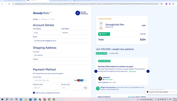Click the CVC card hint icon
This screenshot has height=101, width=177.
click(x=85, y=88)
